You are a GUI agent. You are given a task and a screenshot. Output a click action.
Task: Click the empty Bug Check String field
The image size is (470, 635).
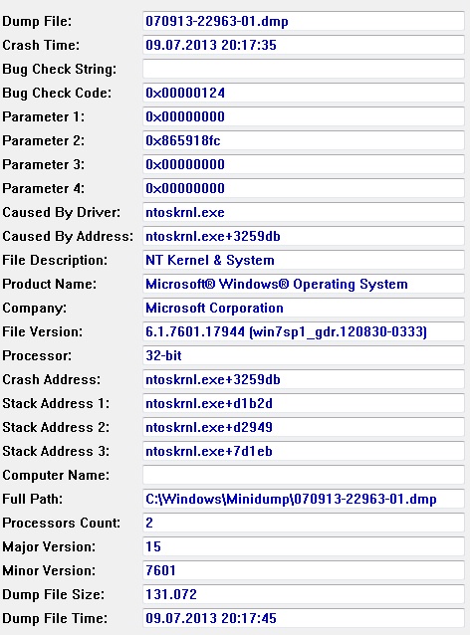point(304,69)
